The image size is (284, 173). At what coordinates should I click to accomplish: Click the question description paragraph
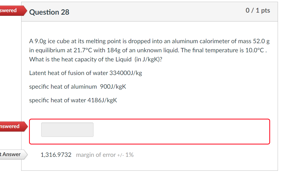(x=149, y=50)
